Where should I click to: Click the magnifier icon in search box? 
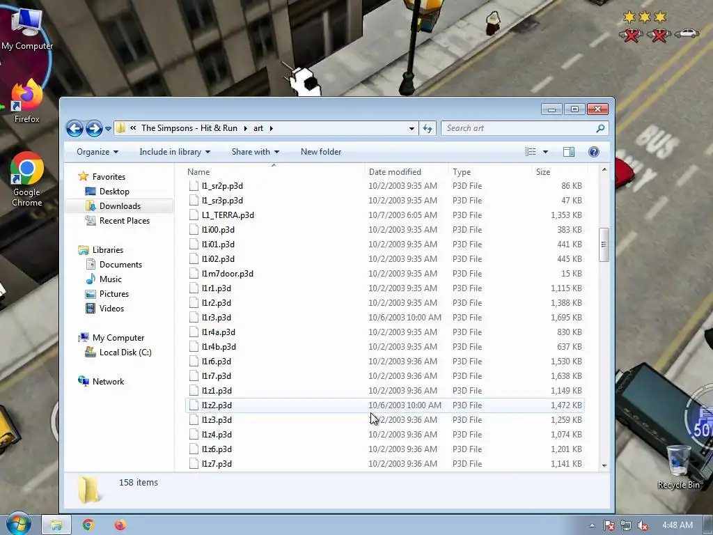pyautogui.click(x=600, y=128)
